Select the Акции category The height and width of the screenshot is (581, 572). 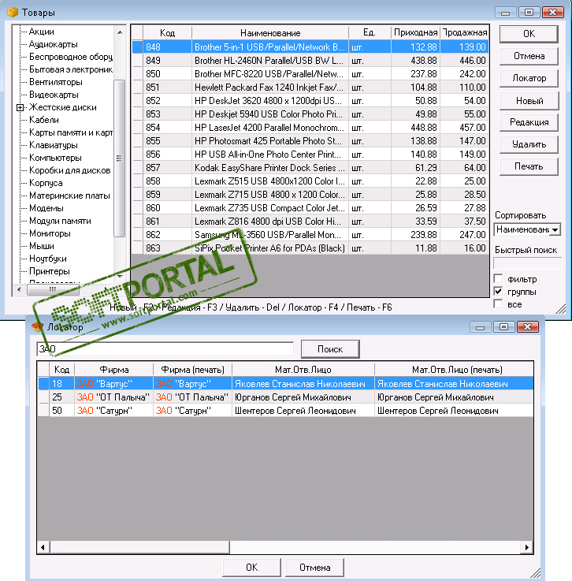(x=41, y=32)
